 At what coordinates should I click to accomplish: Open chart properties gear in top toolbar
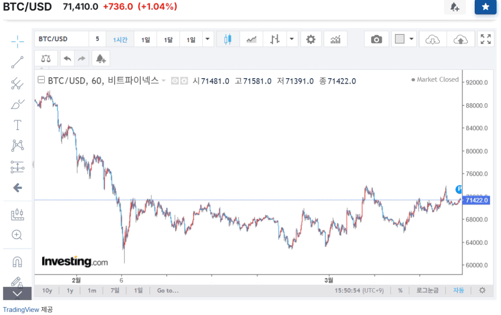click(311, 39)
